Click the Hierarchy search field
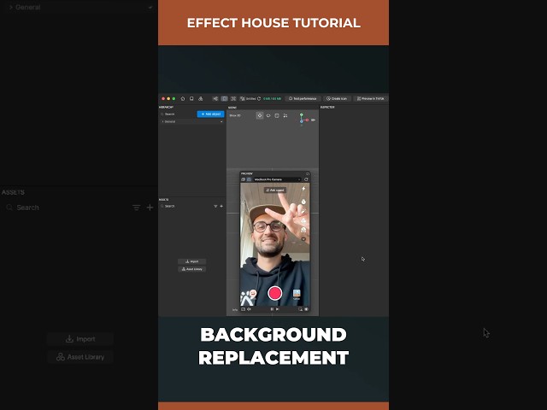547x410 pixels. [178, 114]
